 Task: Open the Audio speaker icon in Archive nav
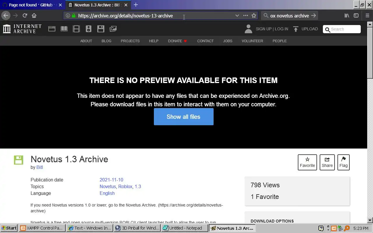tap(89, 29)
